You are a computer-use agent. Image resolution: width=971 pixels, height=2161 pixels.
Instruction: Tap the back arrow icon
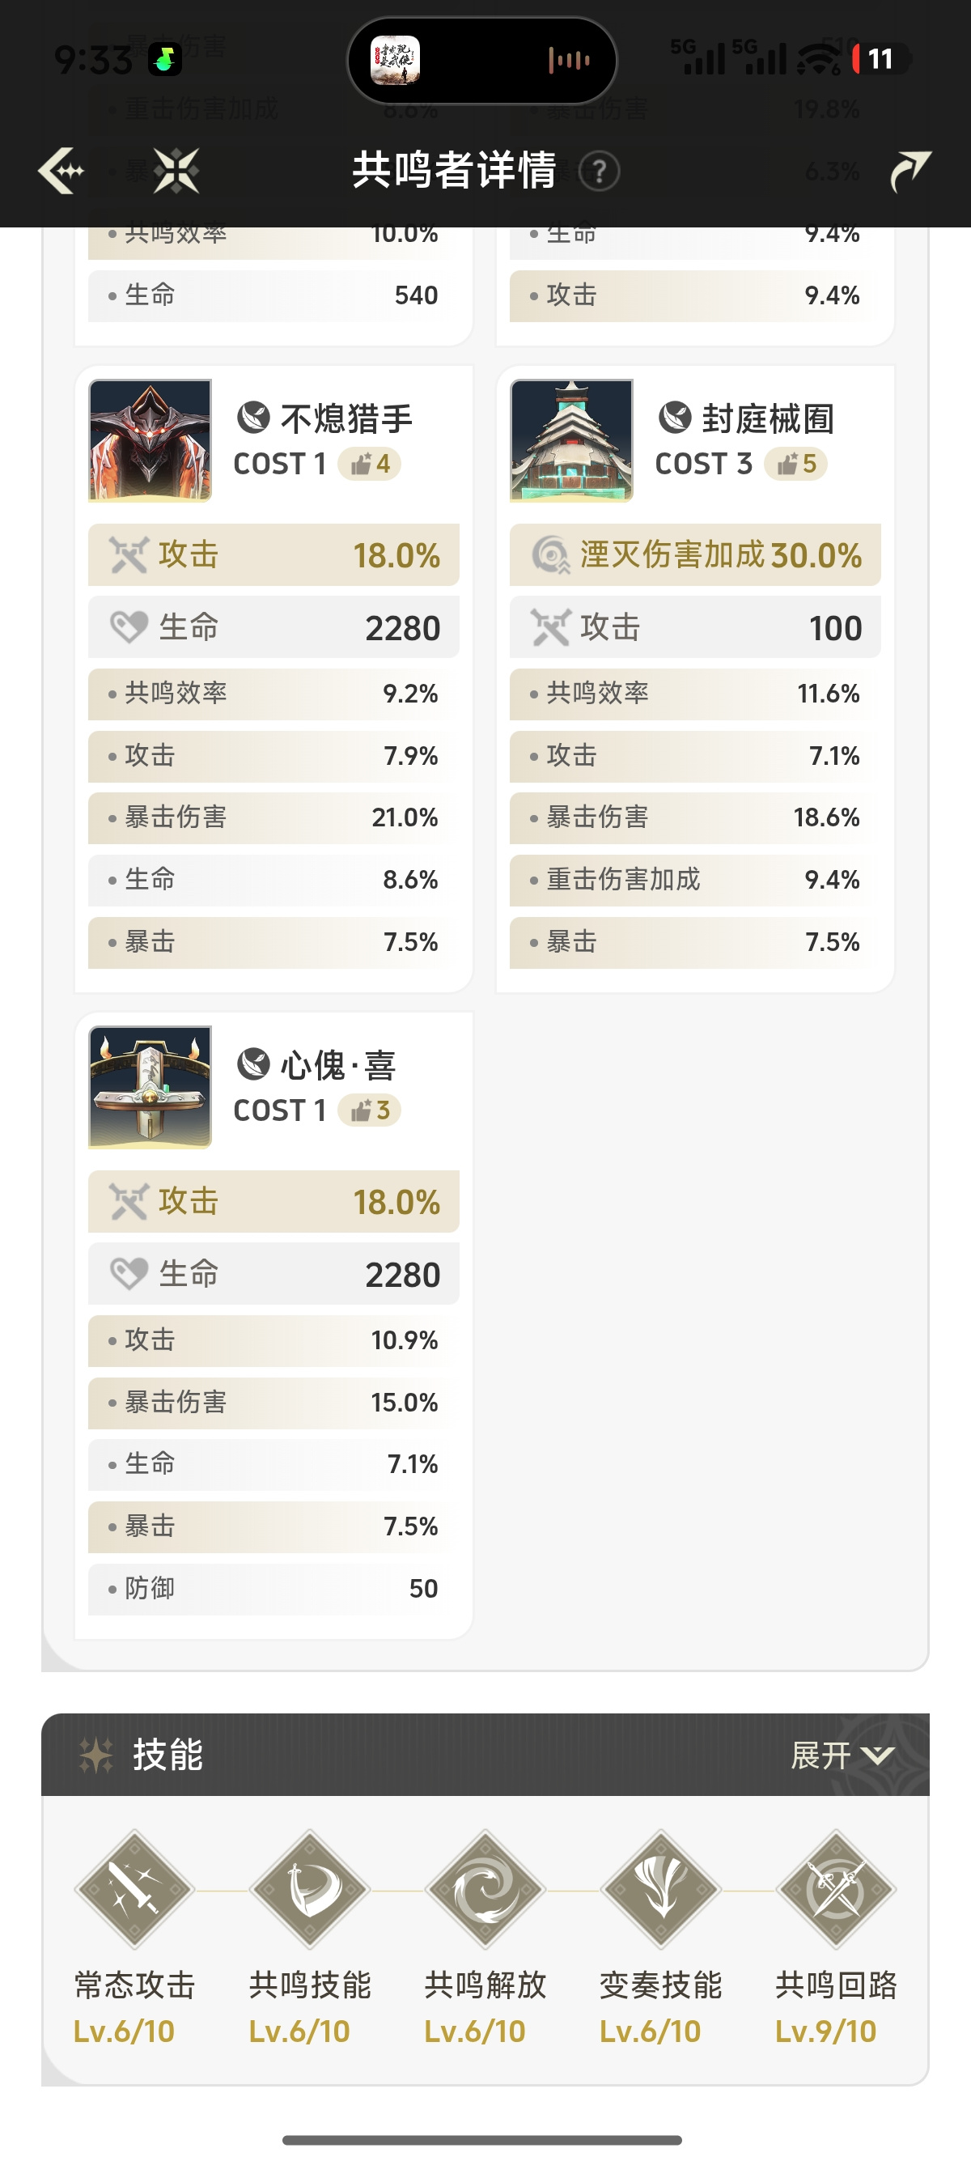click(61, 171)
